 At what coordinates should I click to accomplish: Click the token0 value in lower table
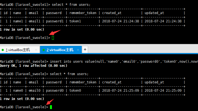[75, 91]
